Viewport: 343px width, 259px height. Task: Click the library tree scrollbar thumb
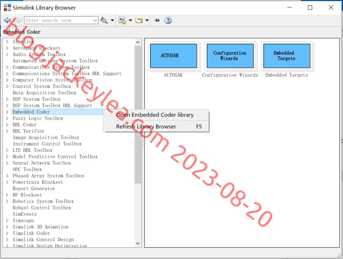click(x=138, y=115)
